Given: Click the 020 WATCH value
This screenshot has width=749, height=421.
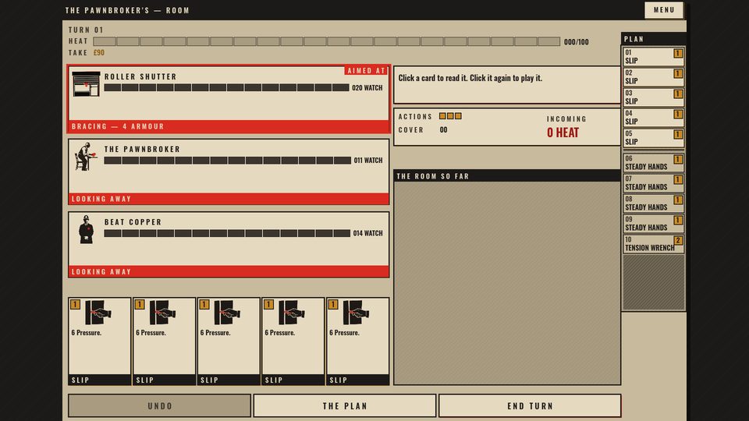Looking at the screenshot, I should click(367, 88).
